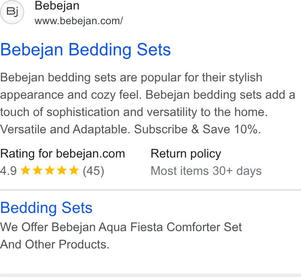Click the Rating for bebejan.com label
The image size is (301, 277).
point(63,154)
